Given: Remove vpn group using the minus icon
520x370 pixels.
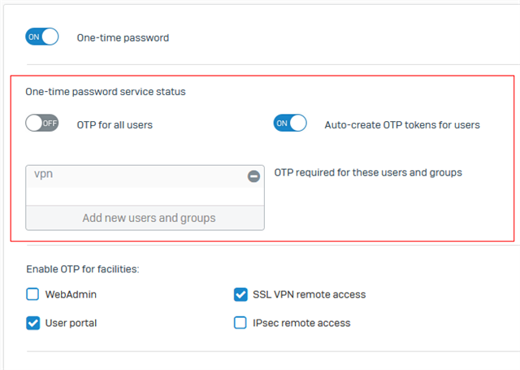Looking at the screenshot, I should [253, 176].
